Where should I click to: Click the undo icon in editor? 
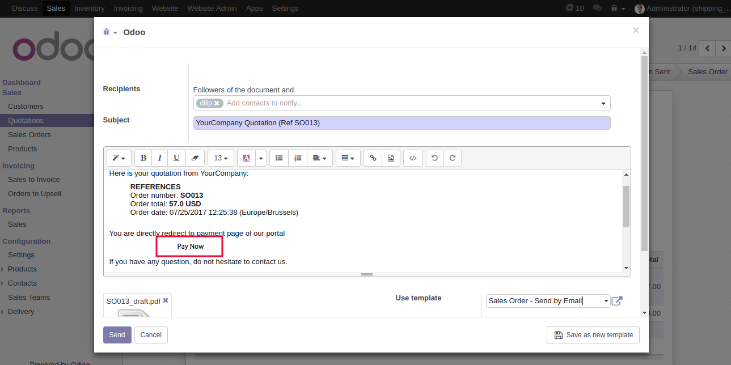(434, 158)
